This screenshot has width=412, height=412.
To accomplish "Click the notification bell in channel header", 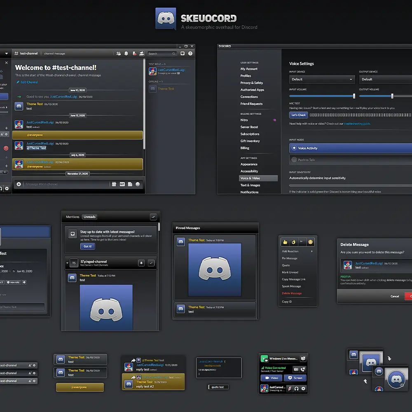I will coord(126,54).
